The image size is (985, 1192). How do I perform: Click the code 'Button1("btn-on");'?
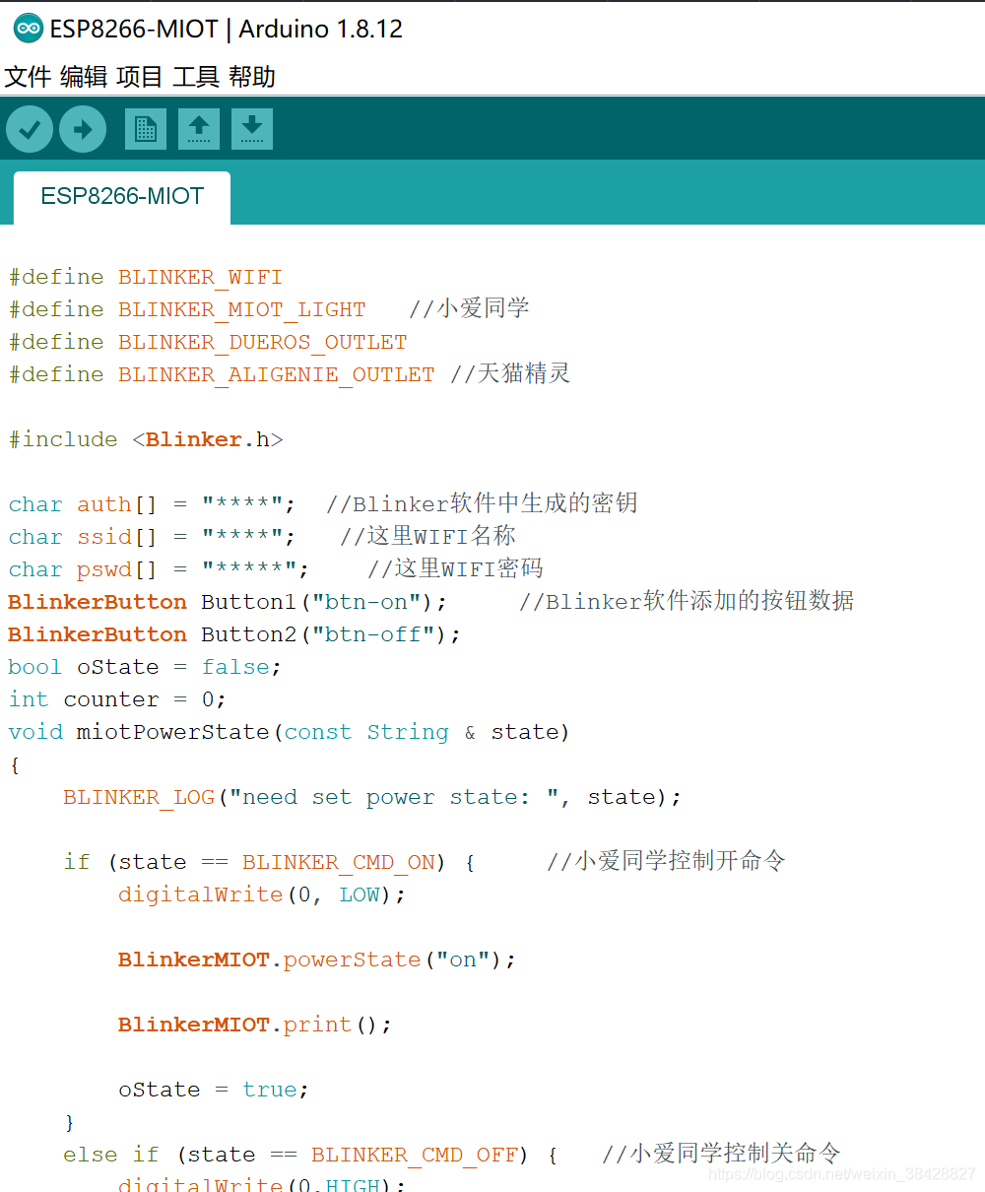324,602
